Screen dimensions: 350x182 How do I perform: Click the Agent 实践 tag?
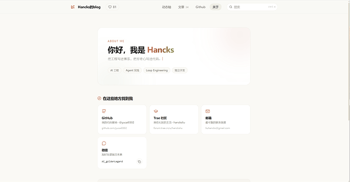click(132, 70)
